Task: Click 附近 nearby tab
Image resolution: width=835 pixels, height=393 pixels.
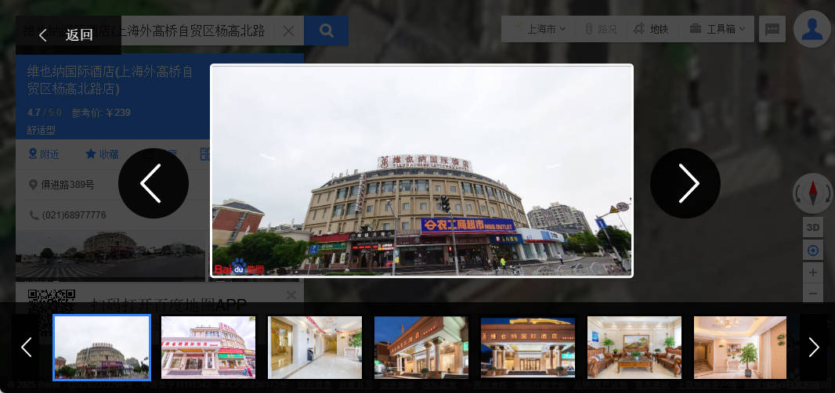Action: [x=44, y=154]
